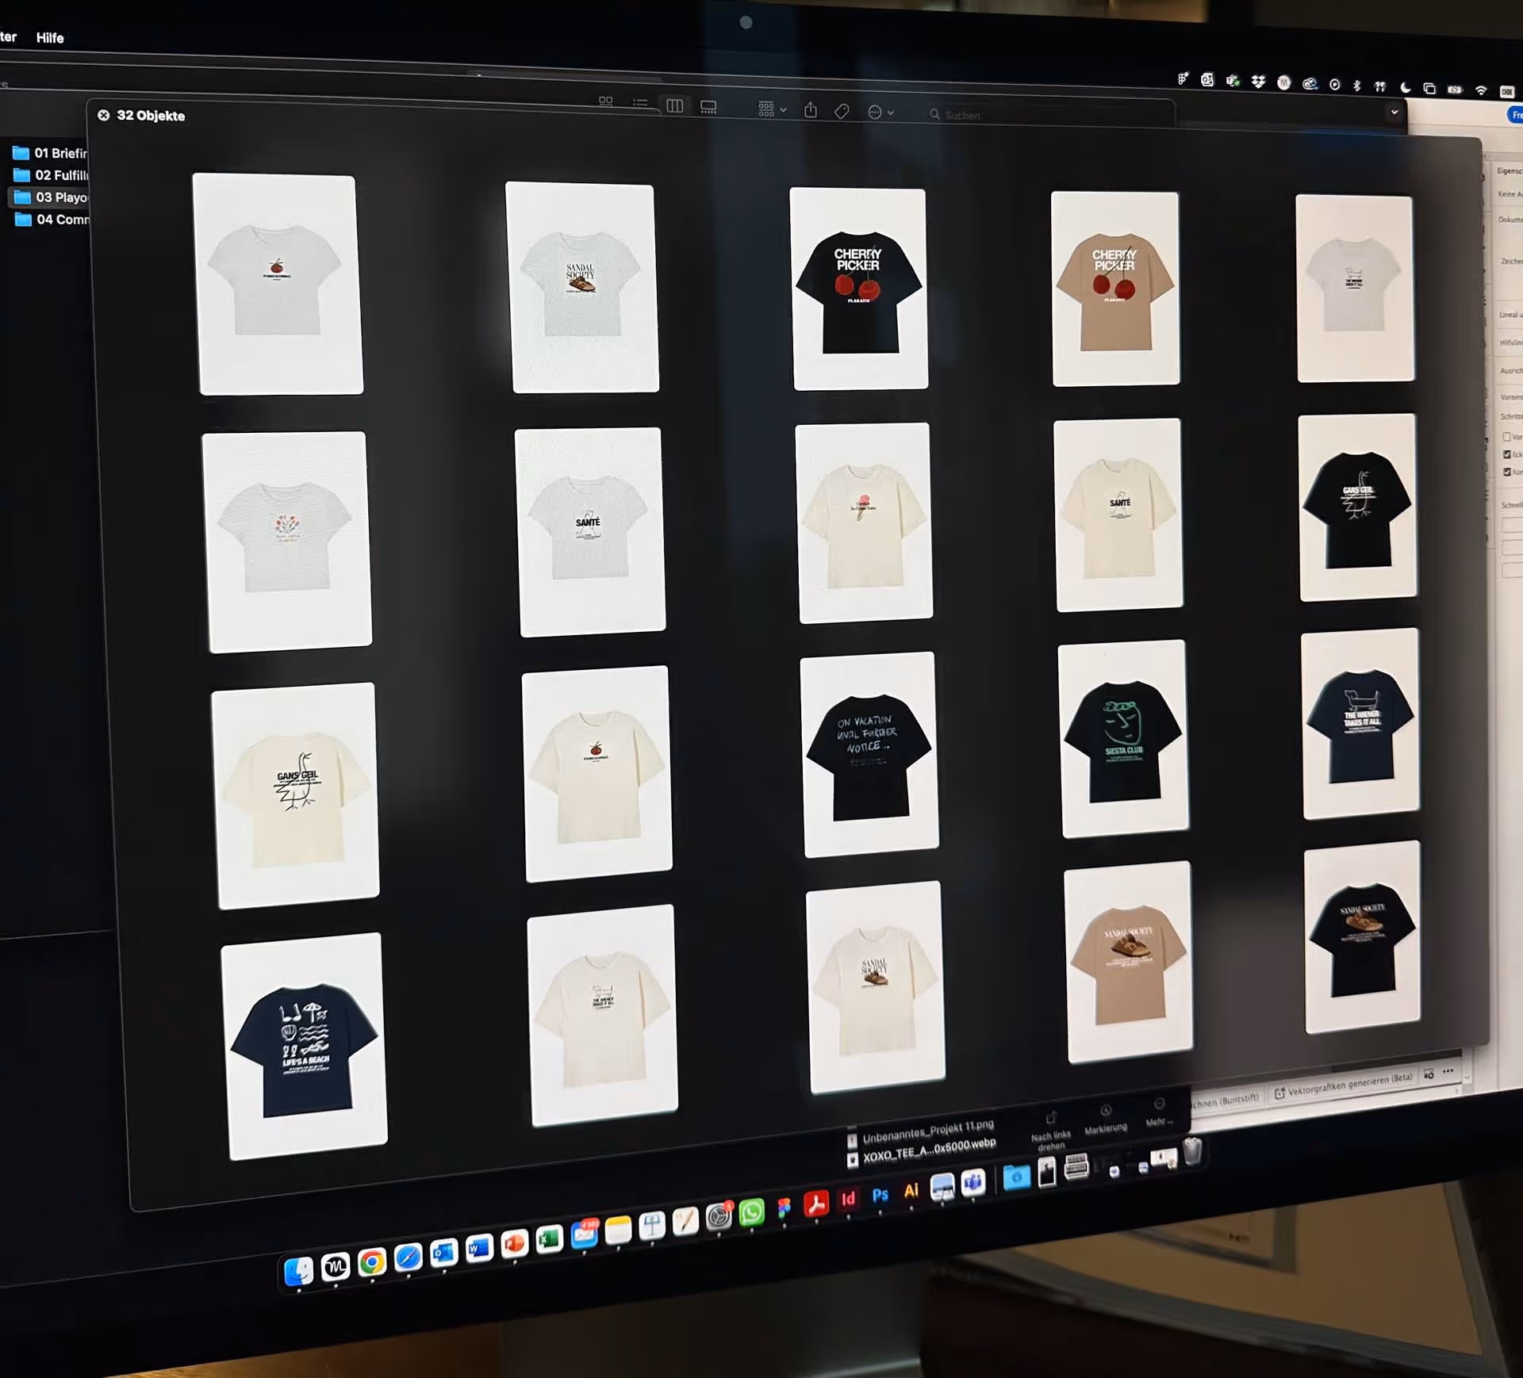Open Photoshop from the Dock
The width and height of the screenshot is (1523, 1378).
[x=880, y=1195]
